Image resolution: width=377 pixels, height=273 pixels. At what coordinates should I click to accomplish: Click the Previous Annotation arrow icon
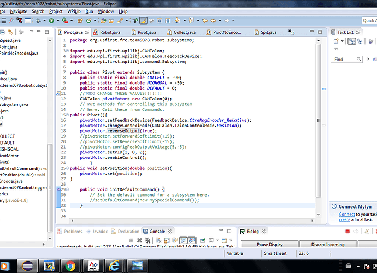click(191, 21)
